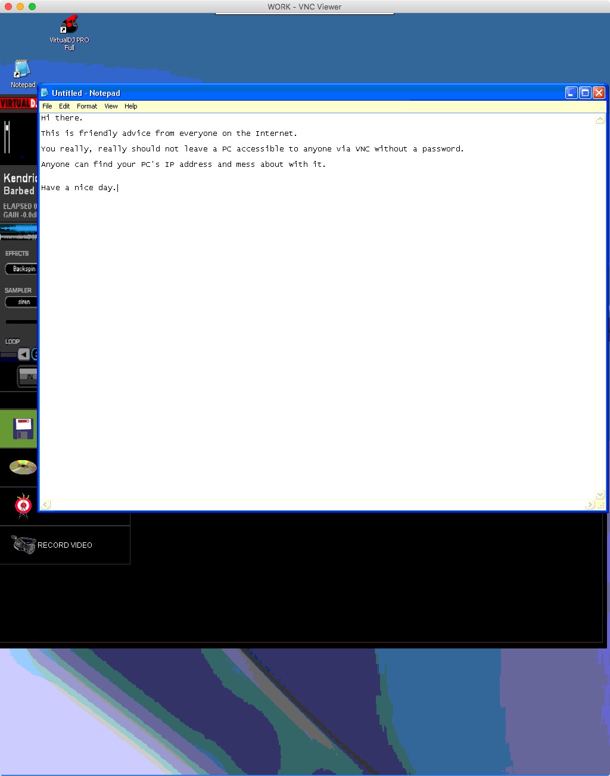Click the Notepad scroll down arrow
610x776 pixels.
point(600,495)
